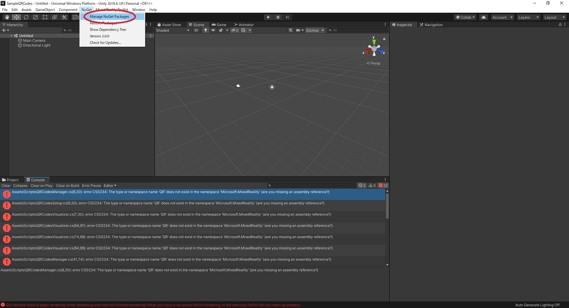Screen dimensions: 569x308
Task: Toggle Error Pause
Action: tap(92, 186)
